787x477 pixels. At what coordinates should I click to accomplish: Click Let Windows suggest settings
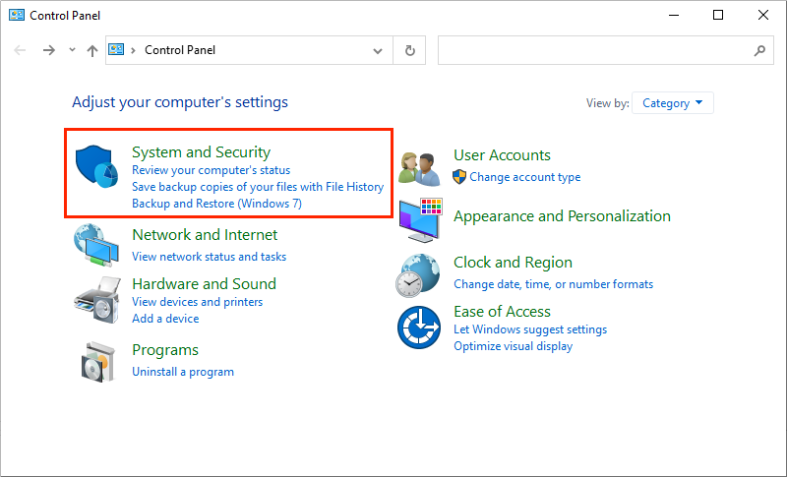coord(530,329)
